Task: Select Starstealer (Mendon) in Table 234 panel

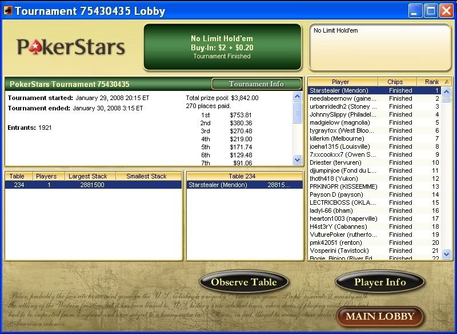Action: point(244,185)
